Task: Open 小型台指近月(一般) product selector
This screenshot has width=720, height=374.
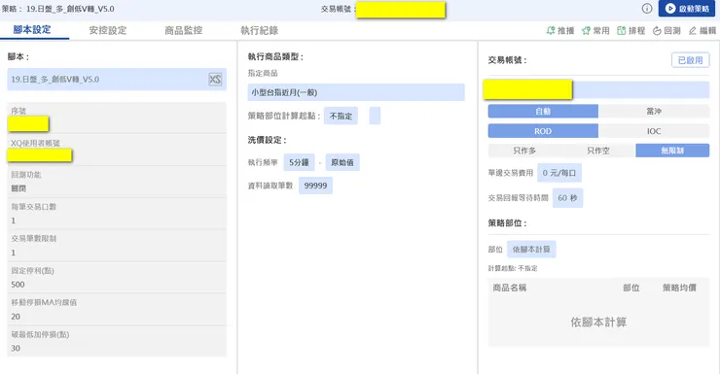Action: pyautogui.click(x=356, y=92)
